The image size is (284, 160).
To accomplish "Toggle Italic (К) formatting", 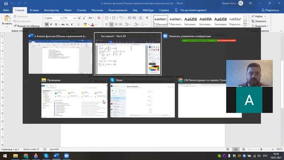I will (51, 24).
